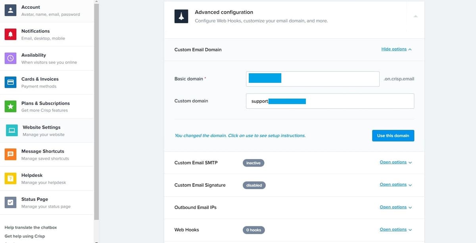Screen dimensions: 476x243
Task: Open options for Outbound Email IPs
Action: click(x=395, y=207)
